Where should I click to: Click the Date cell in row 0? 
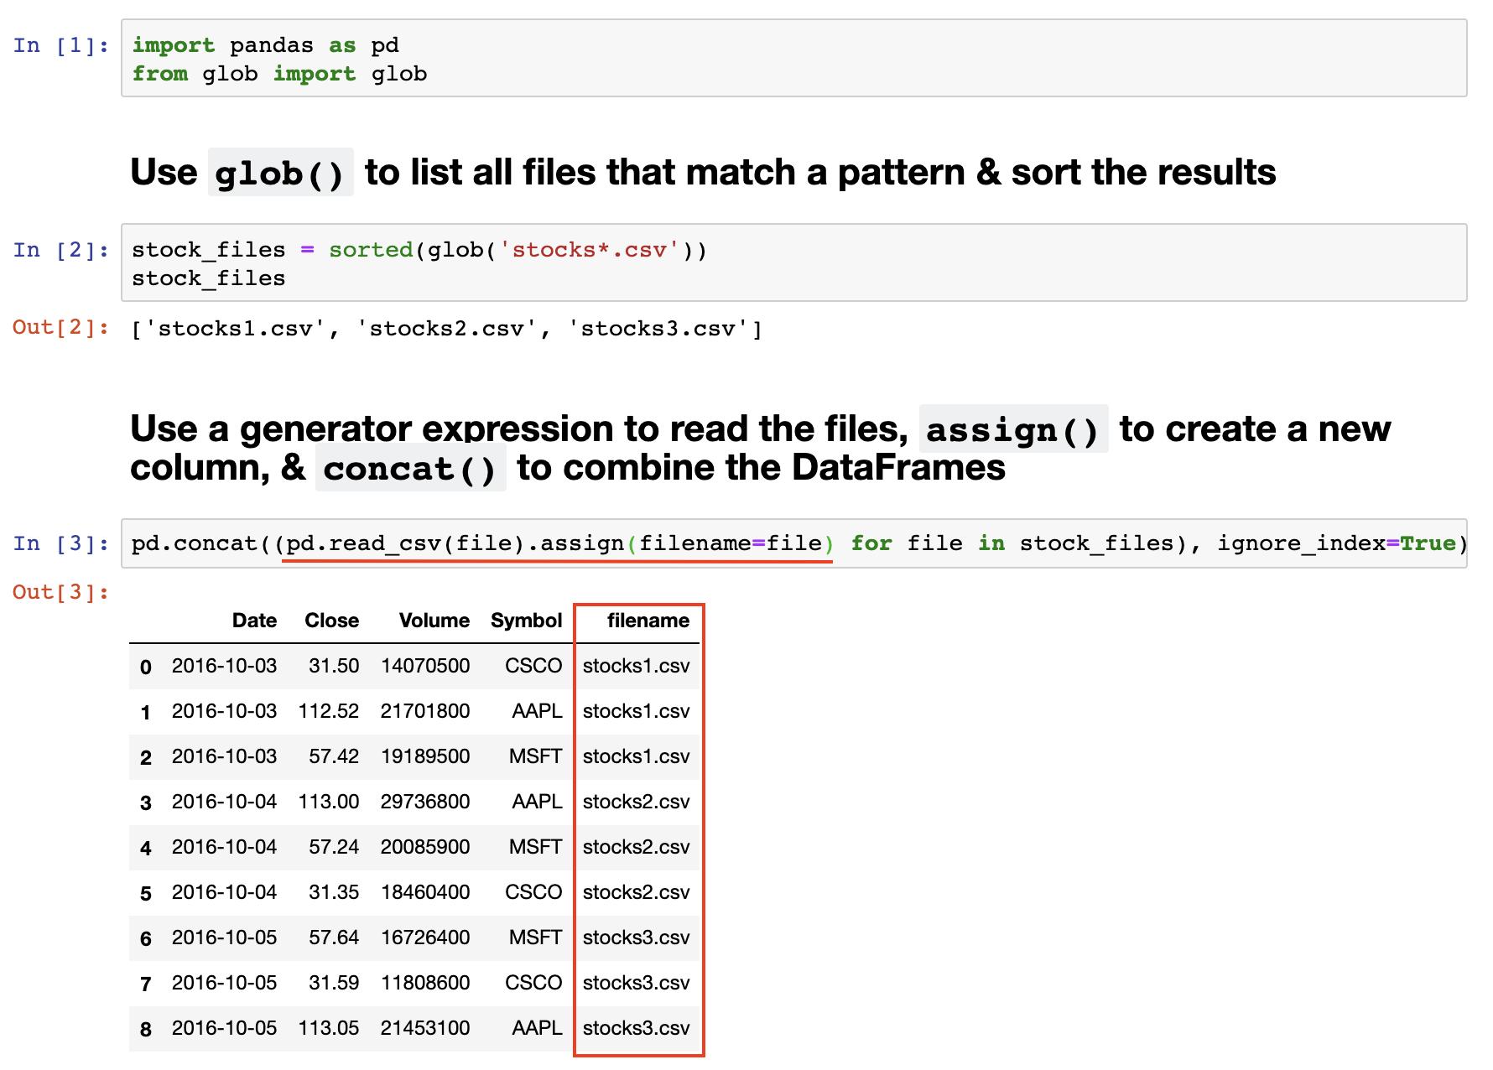point(224,666)
